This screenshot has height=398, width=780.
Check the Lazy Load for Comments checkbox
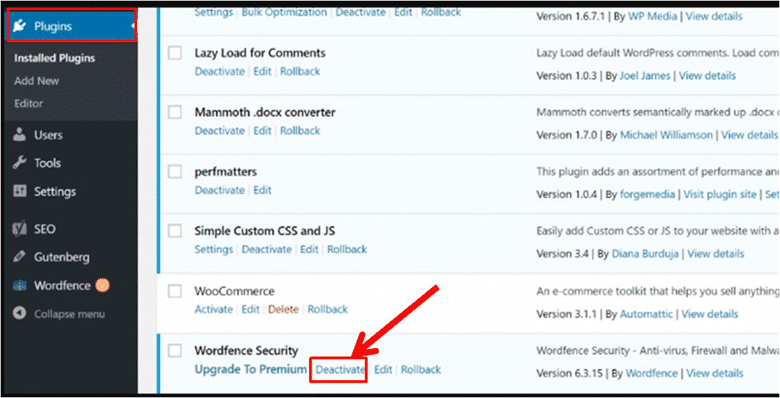174,53
